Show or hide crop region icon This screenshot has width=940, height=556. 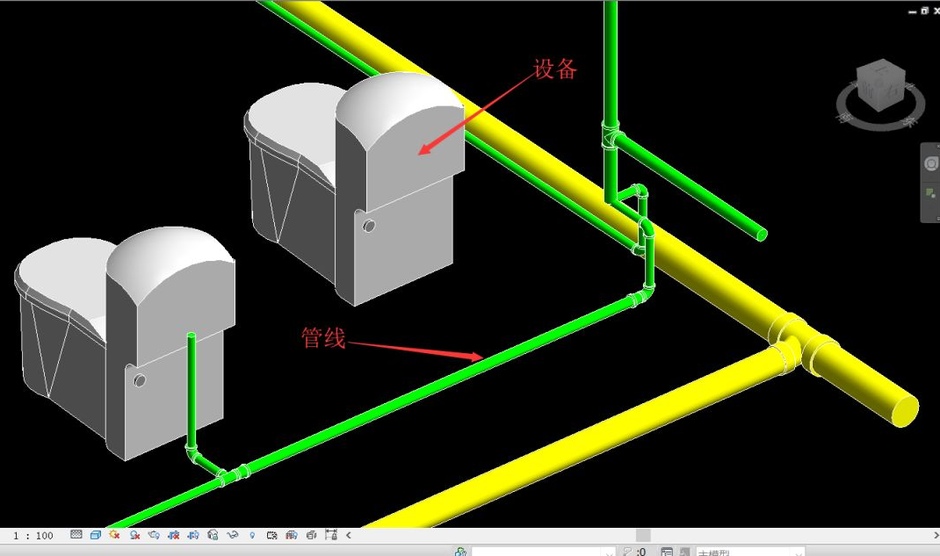(193, 535)
